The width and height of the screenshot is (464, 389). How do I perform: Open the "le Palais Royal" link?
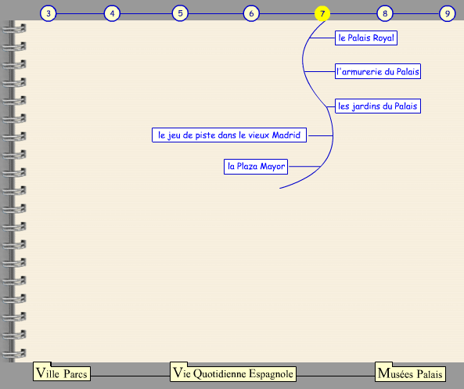[x=366, y=38]
